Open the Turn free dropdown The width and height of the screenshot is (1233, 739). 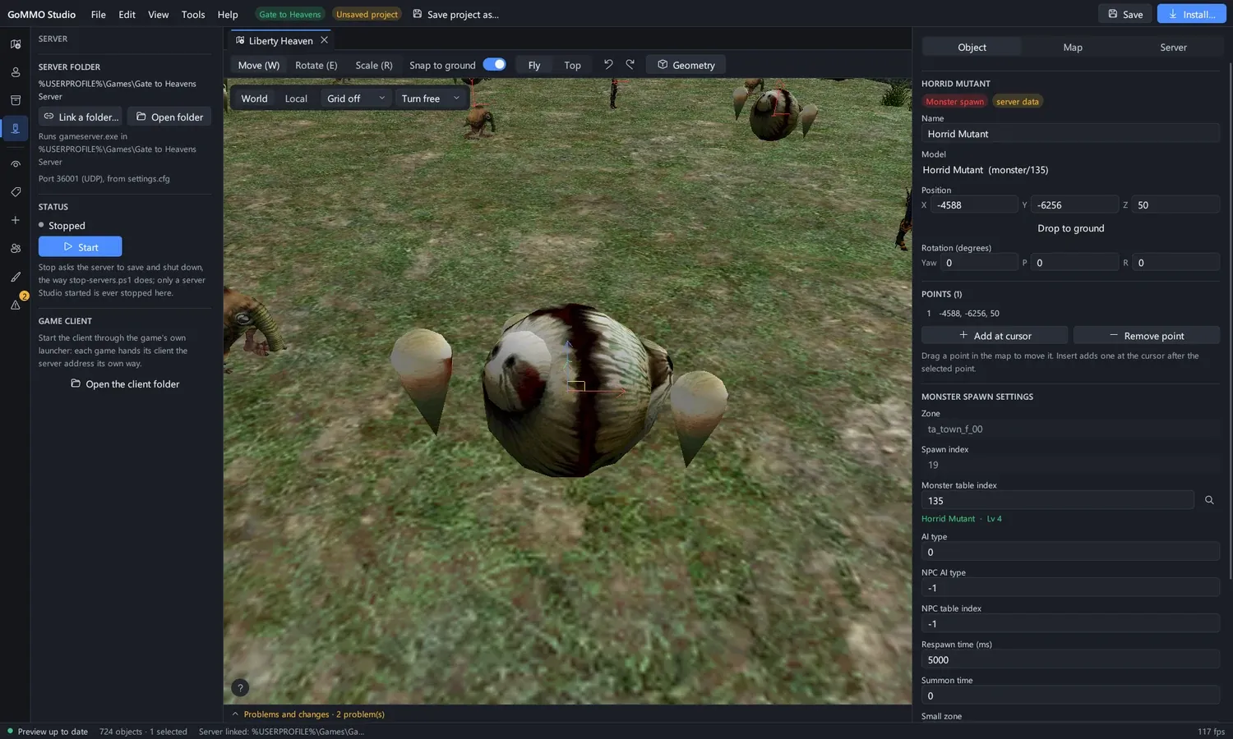431,99
